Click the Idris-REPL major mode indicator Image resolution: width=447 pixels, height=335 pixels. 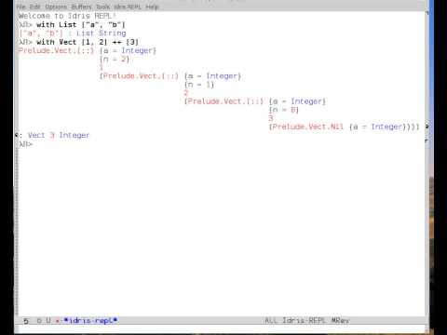(x=304, y=320)
